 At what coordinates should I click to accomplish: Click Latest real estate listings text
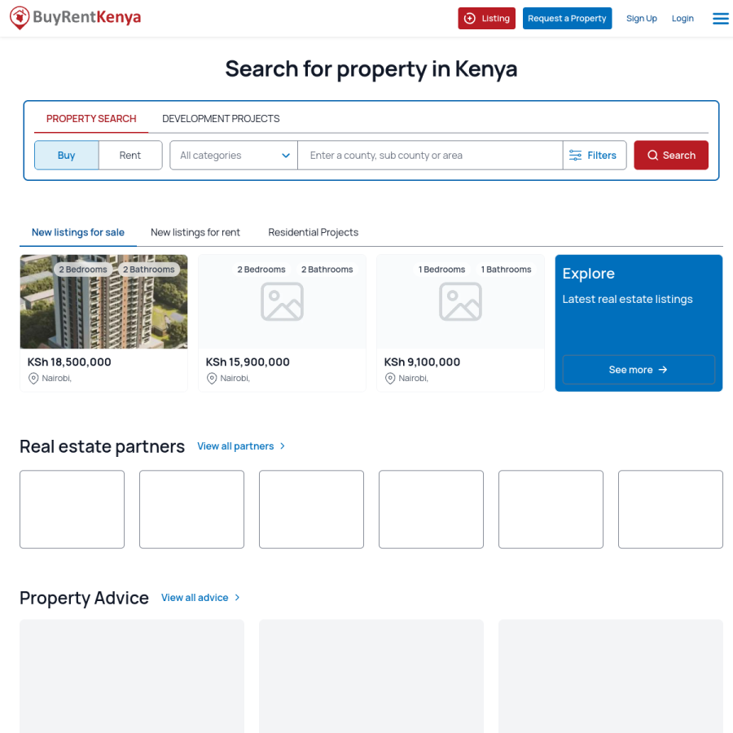click(627, 299)
